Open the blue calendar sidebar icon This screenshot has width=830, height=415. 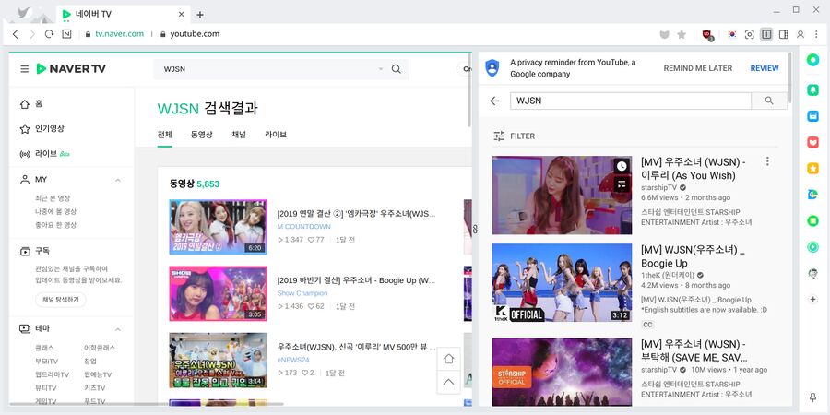click(812, 116)
